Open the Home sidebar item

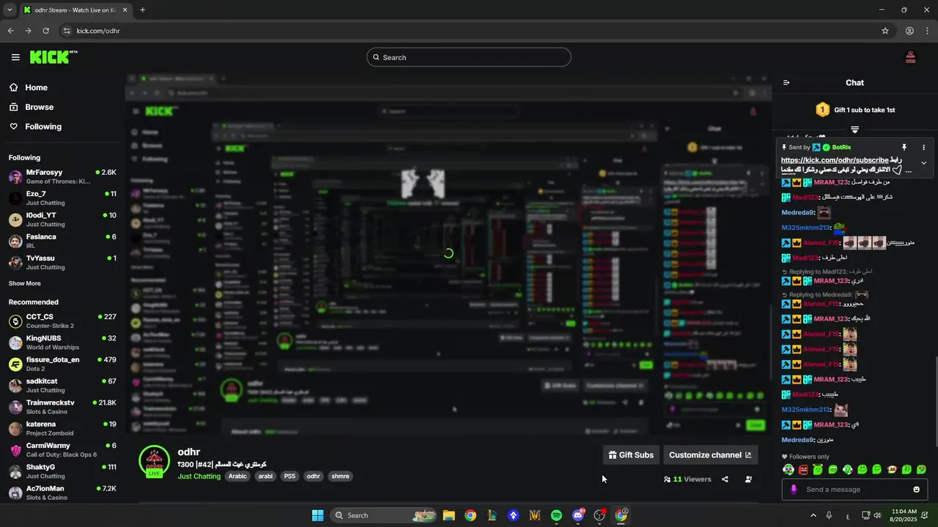point(28,87)
